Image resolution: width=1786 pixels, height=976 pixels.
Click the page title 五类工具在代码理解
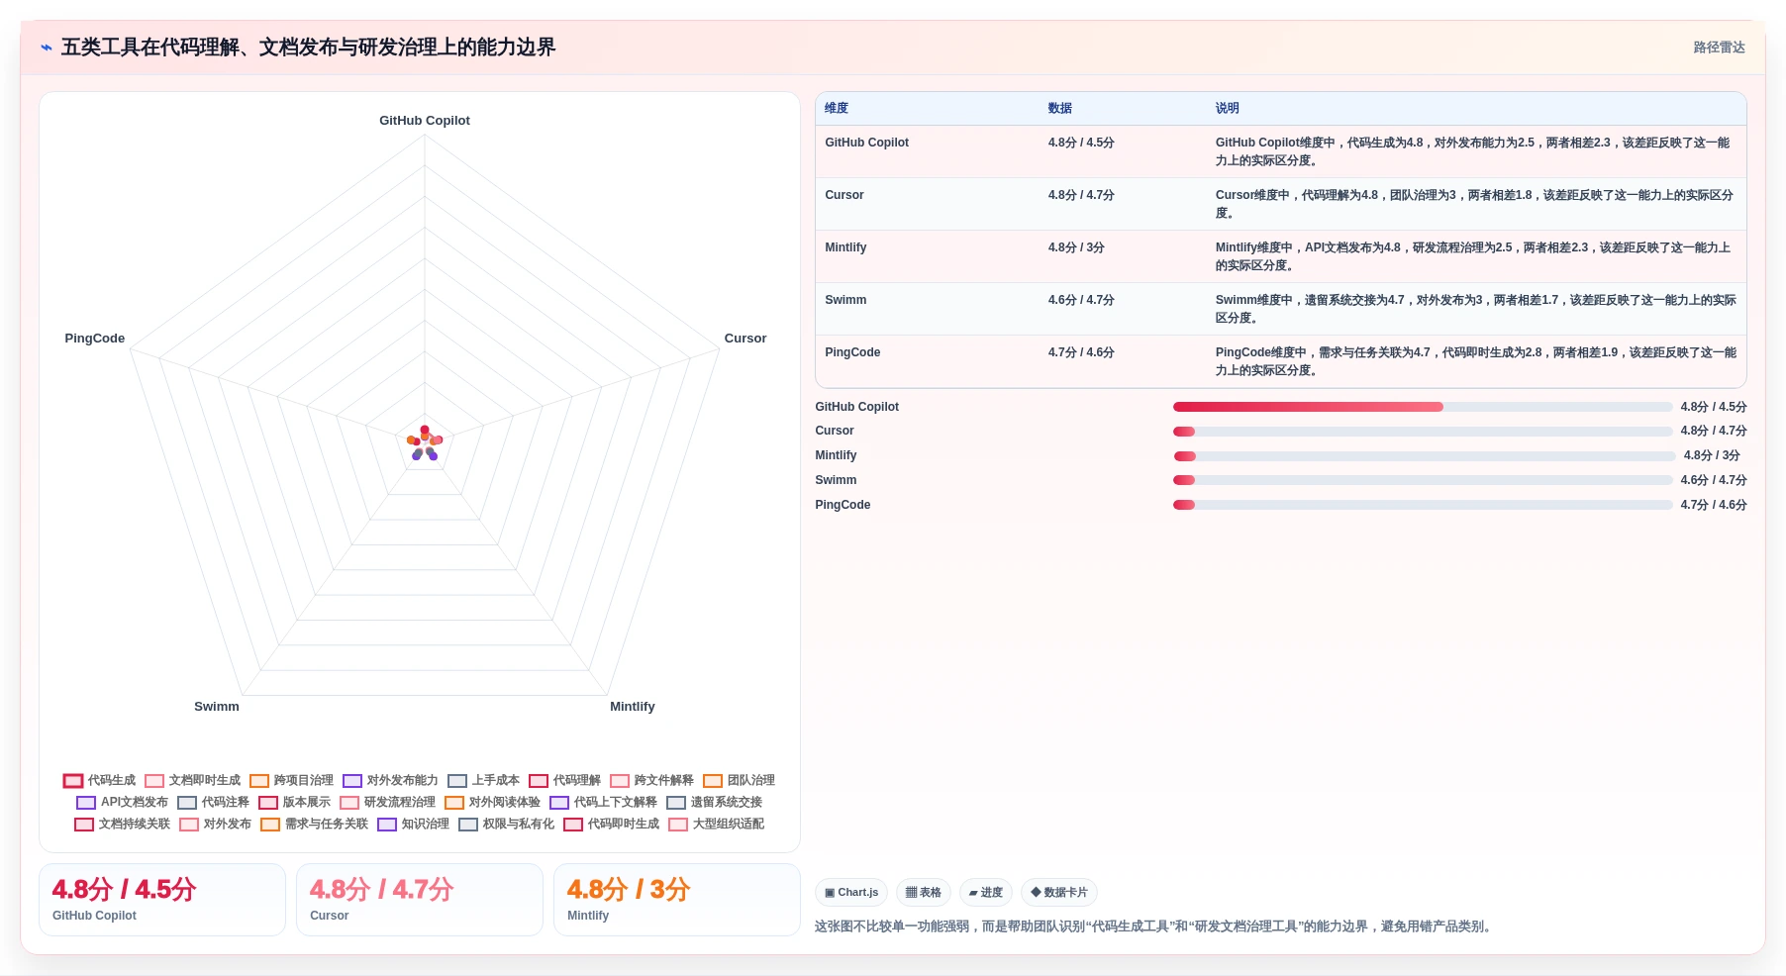point(308,48)
